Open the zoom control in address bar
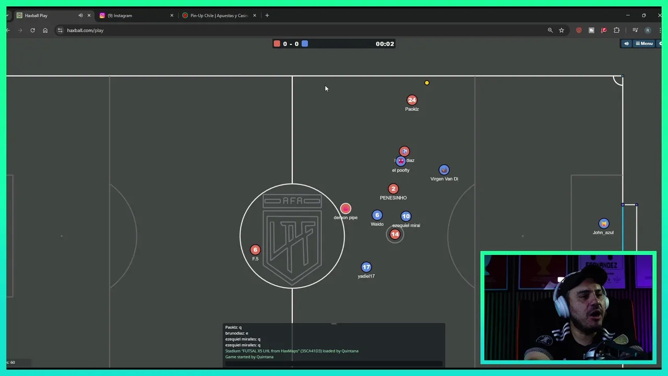Viewport: 668px width, 376px height. [x=550, y=30]
